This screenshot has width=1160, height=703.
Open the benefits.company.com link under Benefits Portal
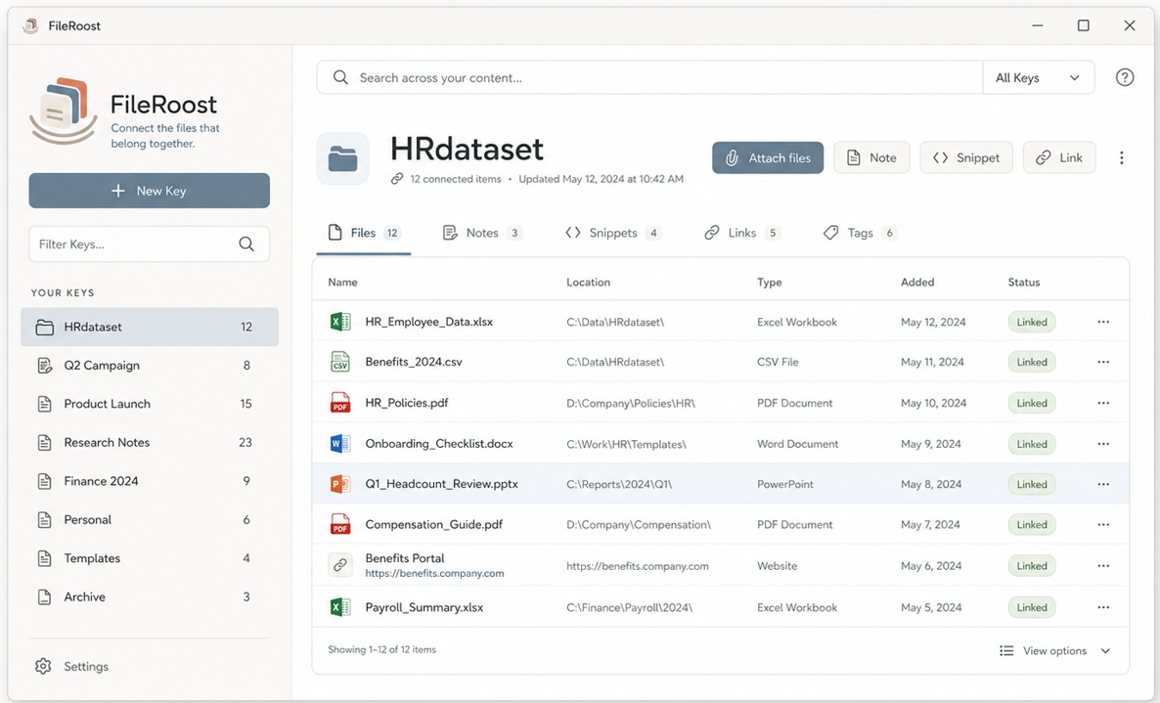(434, 574)
